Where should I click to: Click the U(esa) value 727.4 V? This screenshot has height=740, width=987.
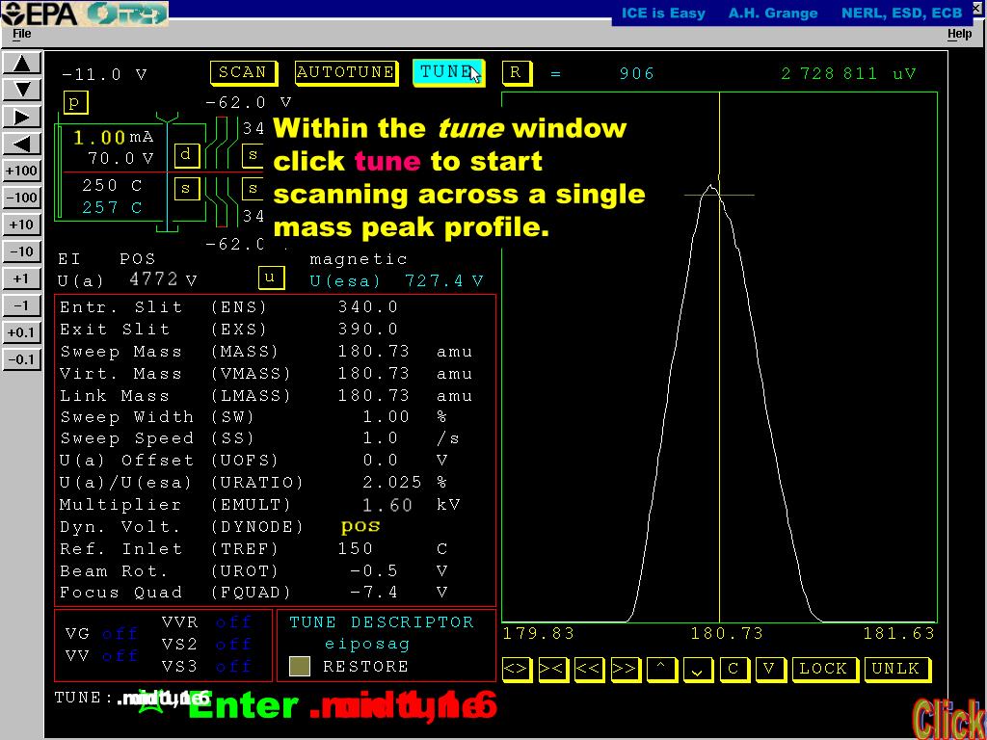443,280
